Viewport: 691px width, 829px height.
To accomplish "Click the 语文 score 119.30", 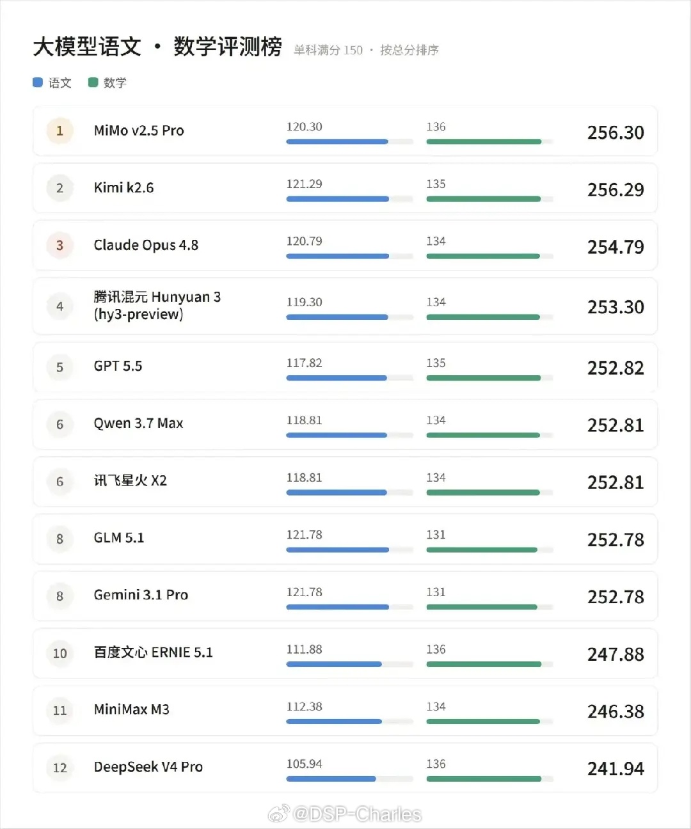I will 305,302.
